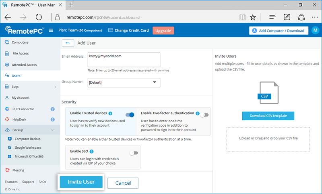This screenshot has width=322, height=194.
Task: Turn on the Enable SSO toggle
Action: click(x=134, y=153)
